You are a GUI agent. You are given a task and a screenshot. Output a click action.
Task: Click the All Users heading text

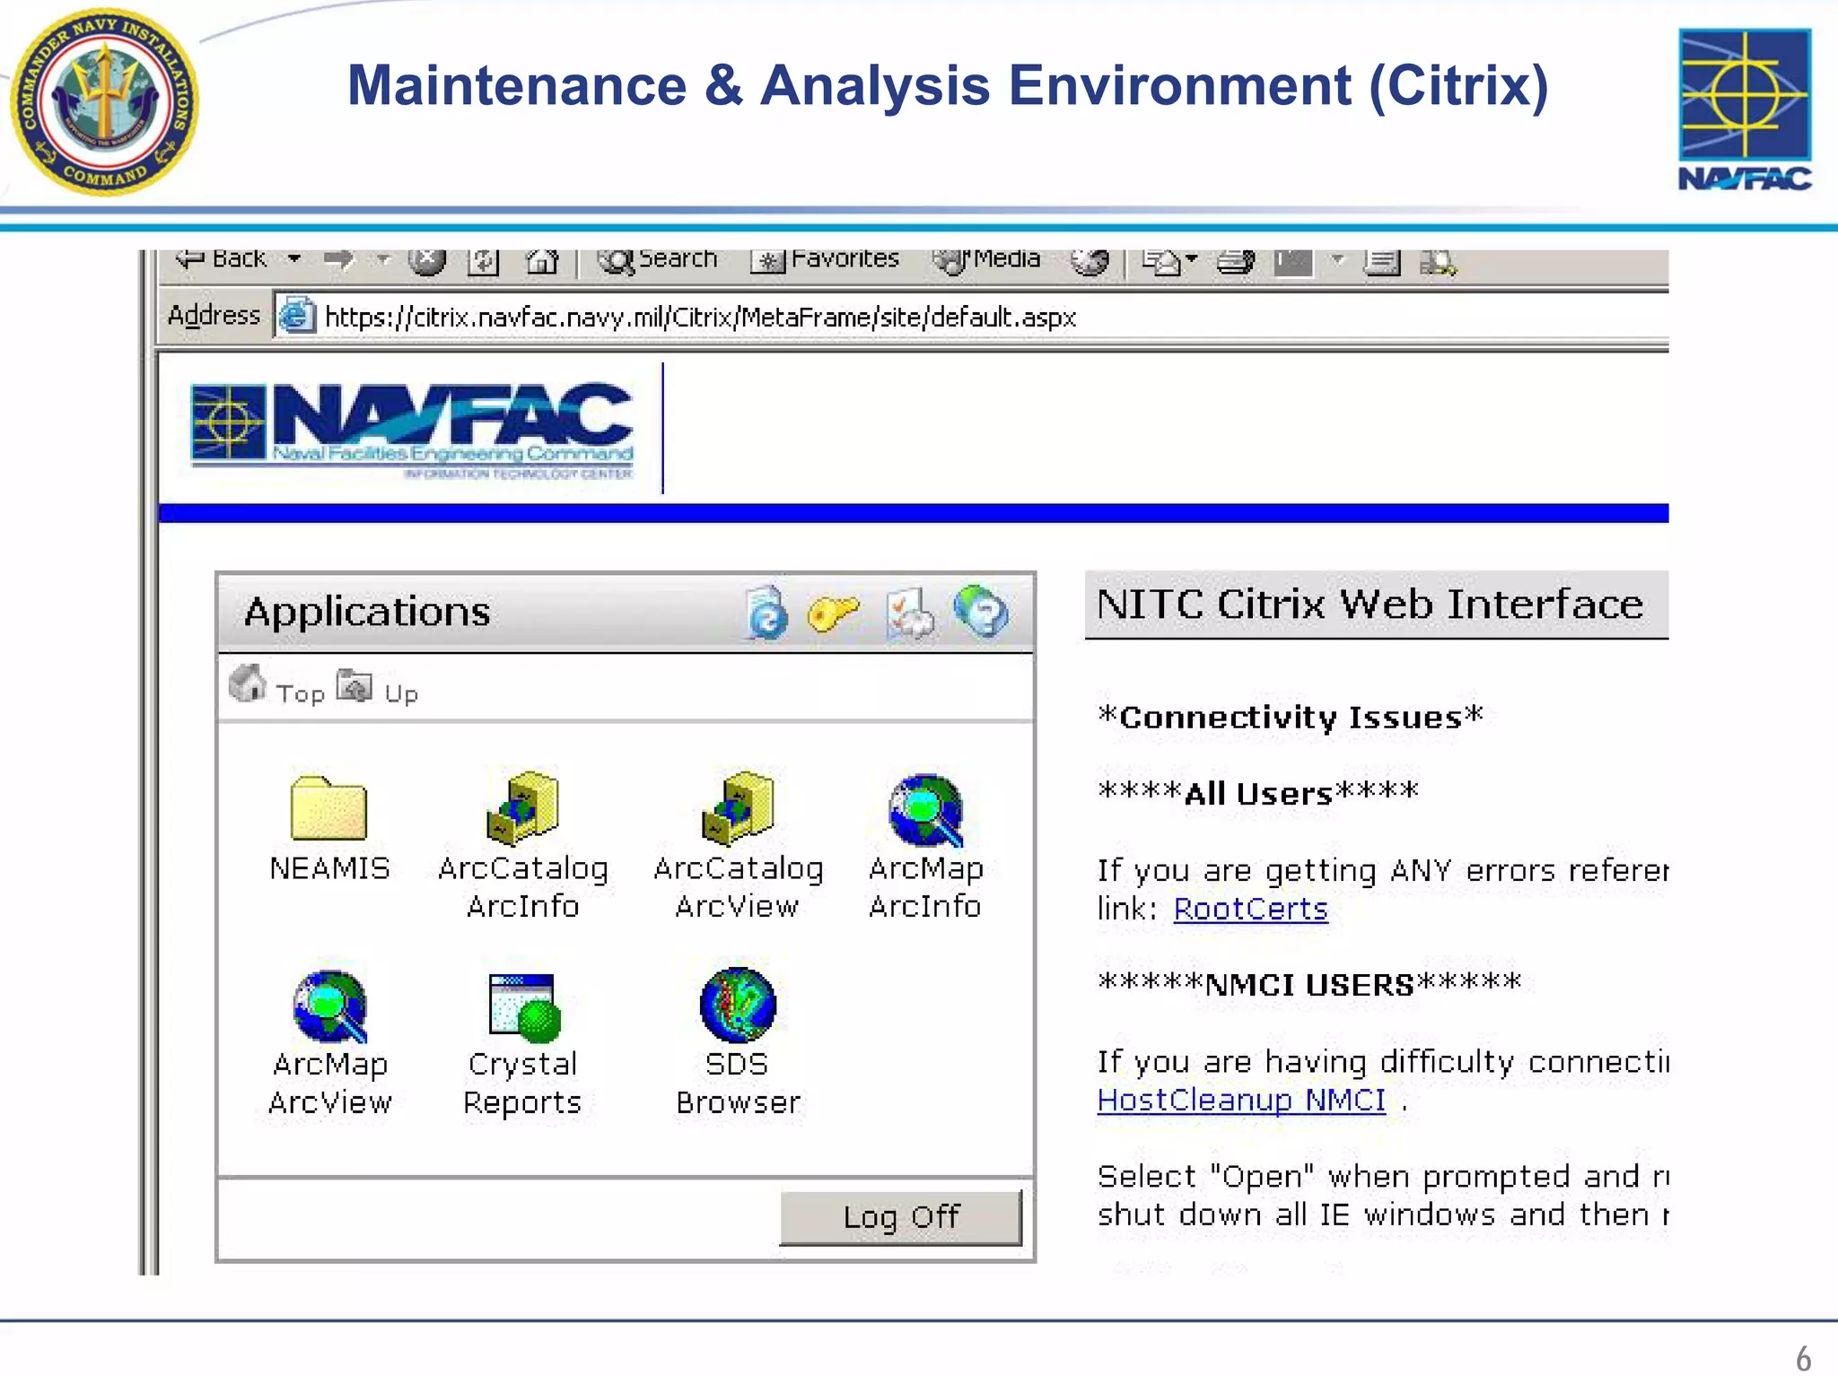tap(1257, 794)
